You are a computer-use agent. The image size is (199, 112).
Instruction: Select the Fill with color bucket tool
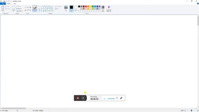[x=28, y=7]
